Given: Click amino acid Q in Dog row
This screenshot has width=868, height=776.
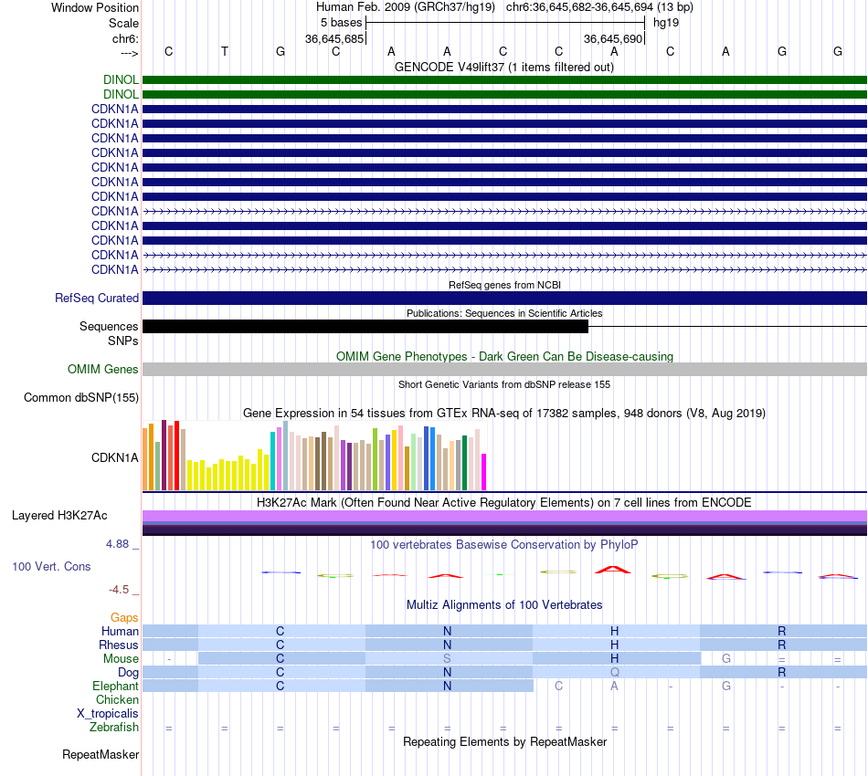Looking at the screenshot, I should (615, 673).
